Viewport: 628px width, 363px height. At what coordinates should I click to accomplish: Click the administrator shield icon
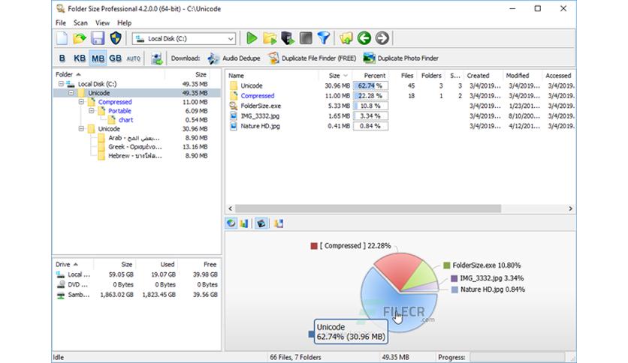point(116,38)
